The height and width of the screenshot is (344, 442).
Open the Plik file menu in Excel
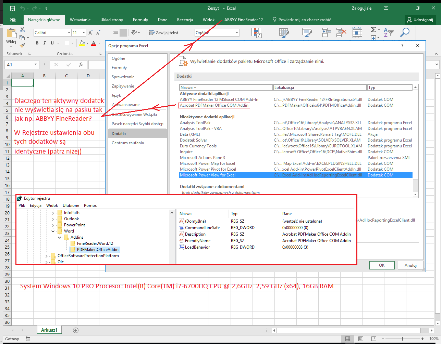click(x=13, y=20)
